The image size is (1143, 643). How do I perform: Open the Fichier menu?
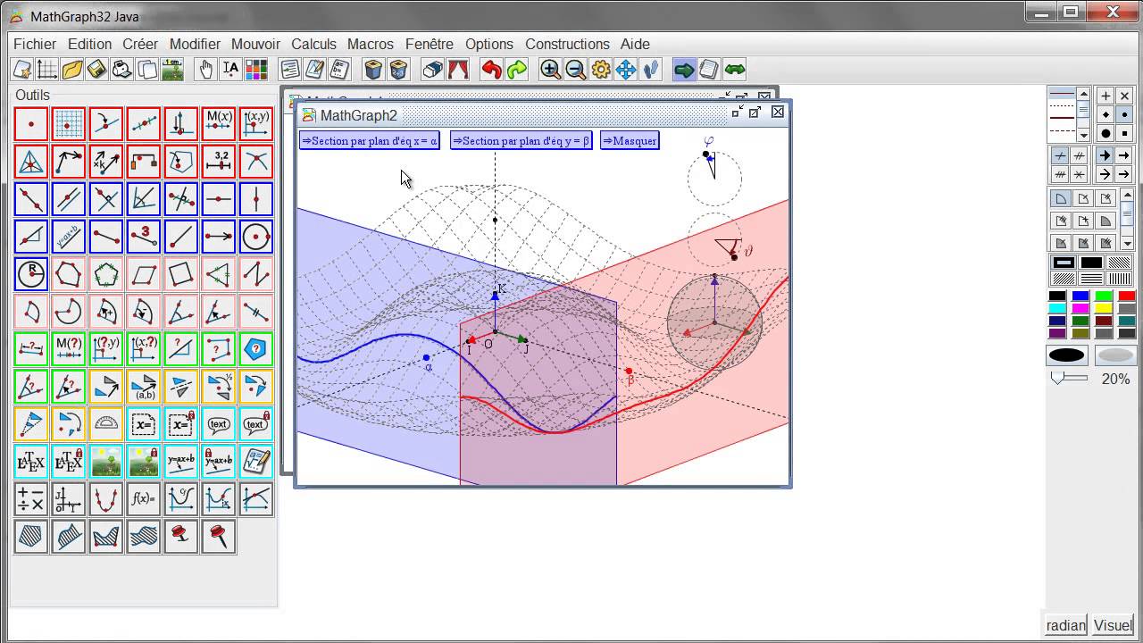[x=35, y=44]
